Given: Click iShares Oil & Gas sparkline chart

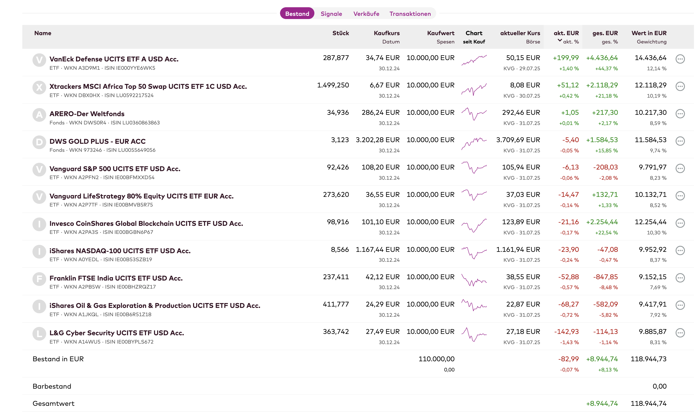Looking at the screenshot, I should (474, 305).
